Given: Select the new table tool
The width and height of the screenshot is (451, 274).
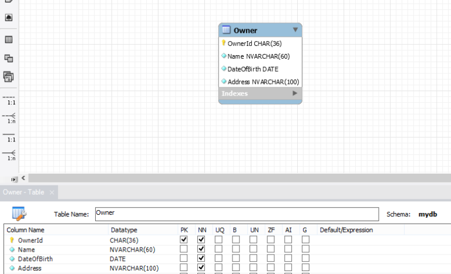Looking at the screenshot, I should click(x=9, y=40).
